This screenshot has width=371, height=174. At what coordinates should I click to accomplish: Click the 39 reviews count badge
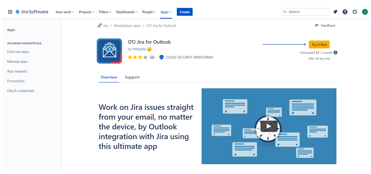pos(152,57)
